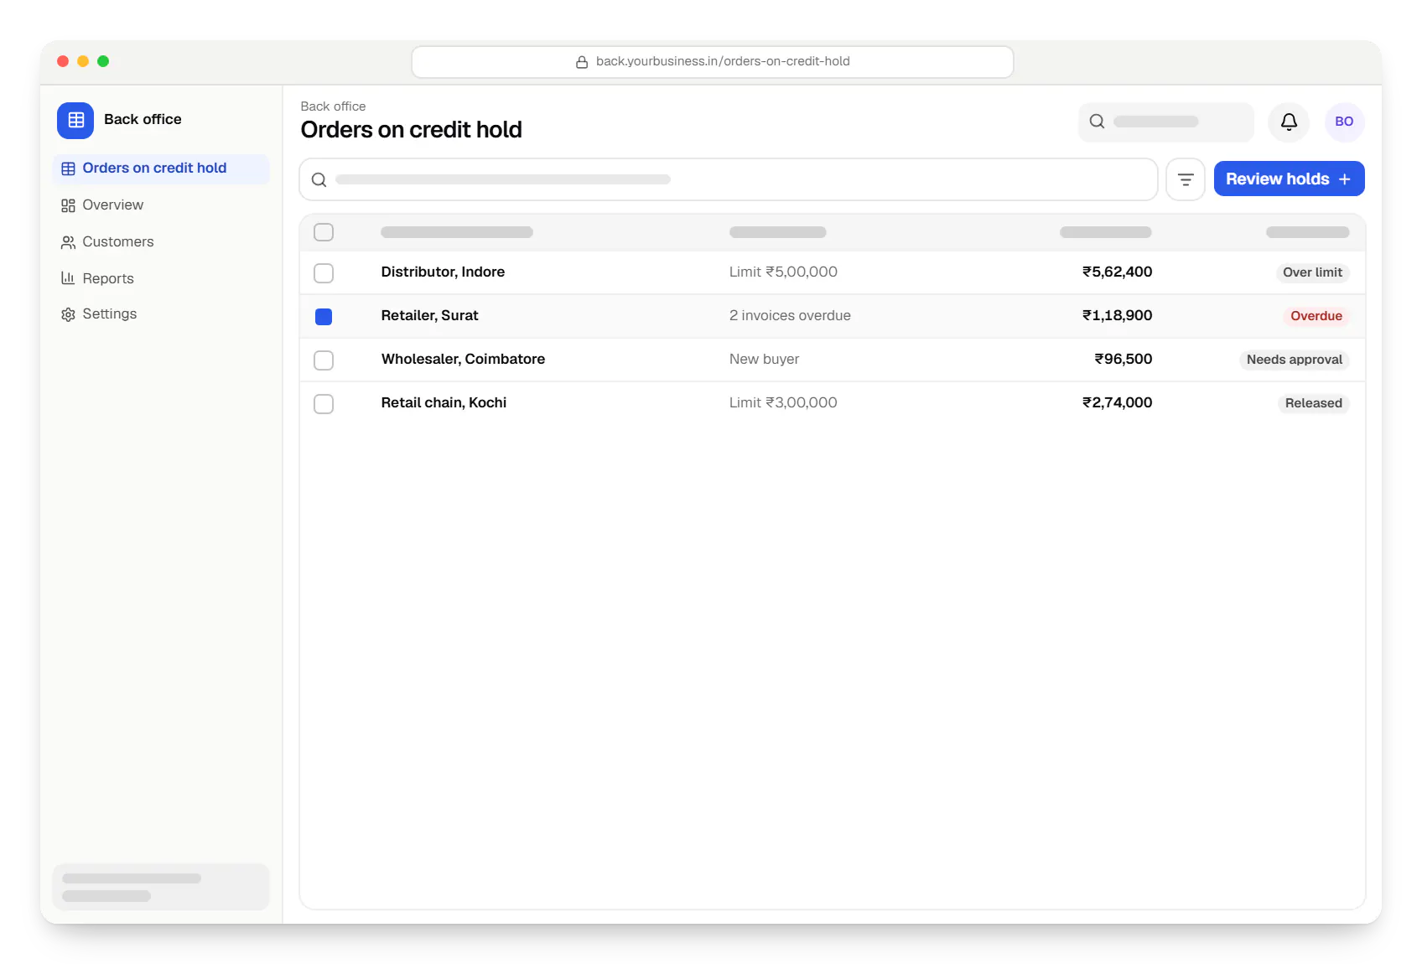Screen dimensions: 1422x964
Task: Click the top header search magnifier icon
Action: click(1097, 122)
